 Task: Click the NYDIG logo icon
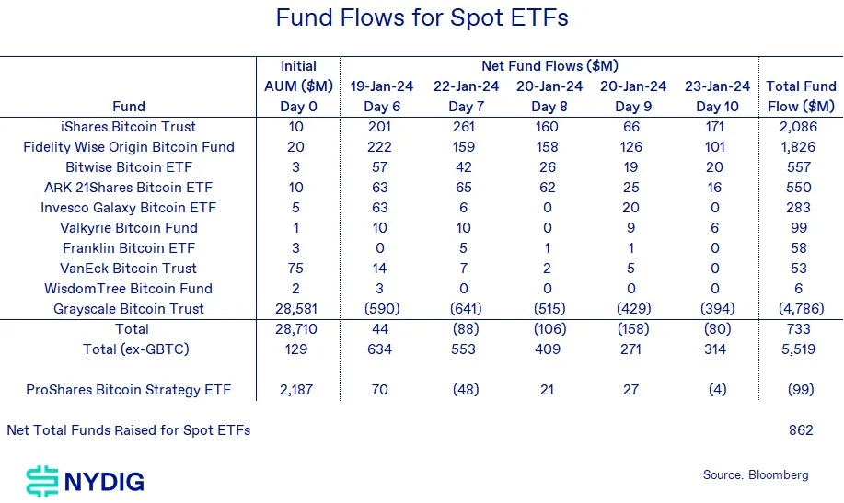(41, 480)
